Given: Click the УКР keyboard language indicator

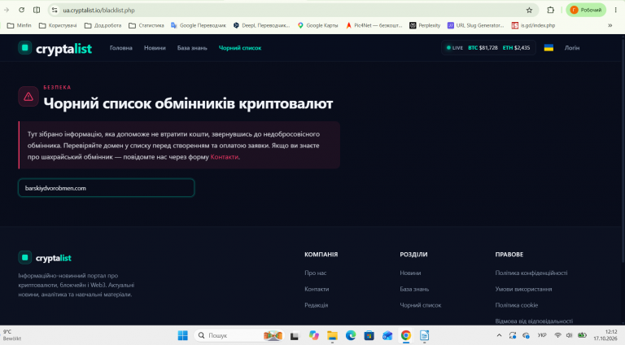Looking at the screenshot, I should tap(542, 335).
